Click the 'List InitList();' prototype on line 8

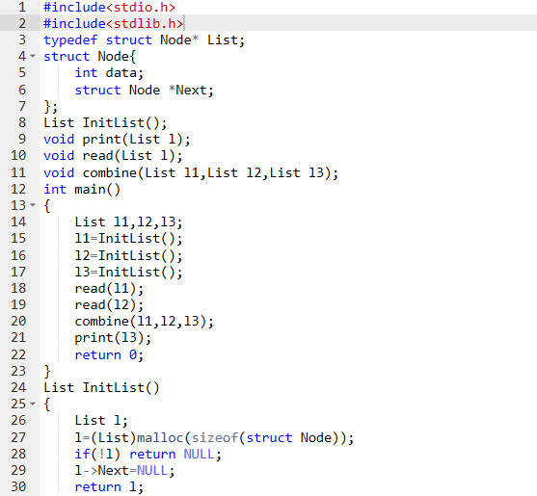105,123
